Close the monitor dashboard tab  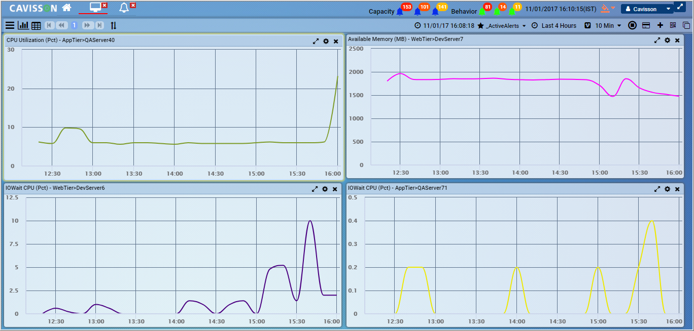tap(104, 5)
